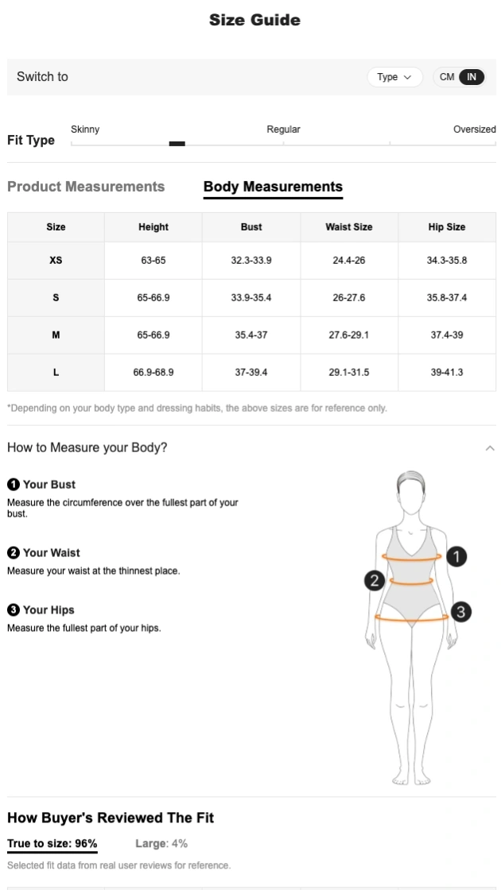Click the L size row header
The height and width of the screenshot is (890, 501).
pyautogui.click(x=56, y=372)
